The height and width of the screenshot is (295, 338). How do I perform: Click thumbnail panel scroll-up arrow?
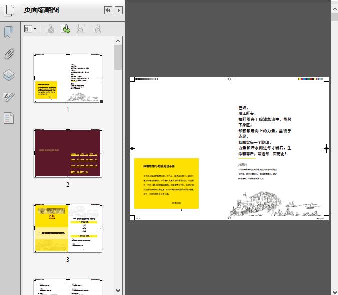[118, 41]
